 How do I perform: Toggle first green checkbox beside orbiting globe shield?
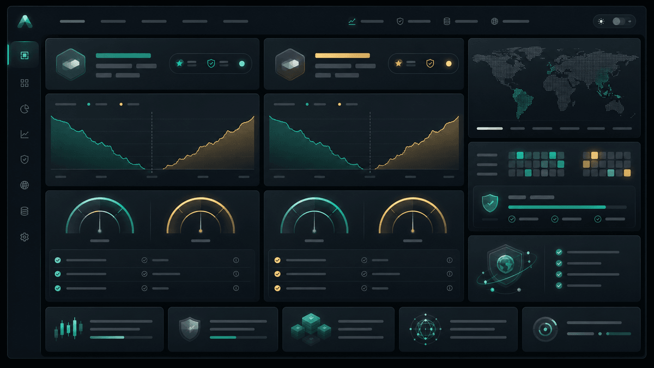[x=559, y=252]
